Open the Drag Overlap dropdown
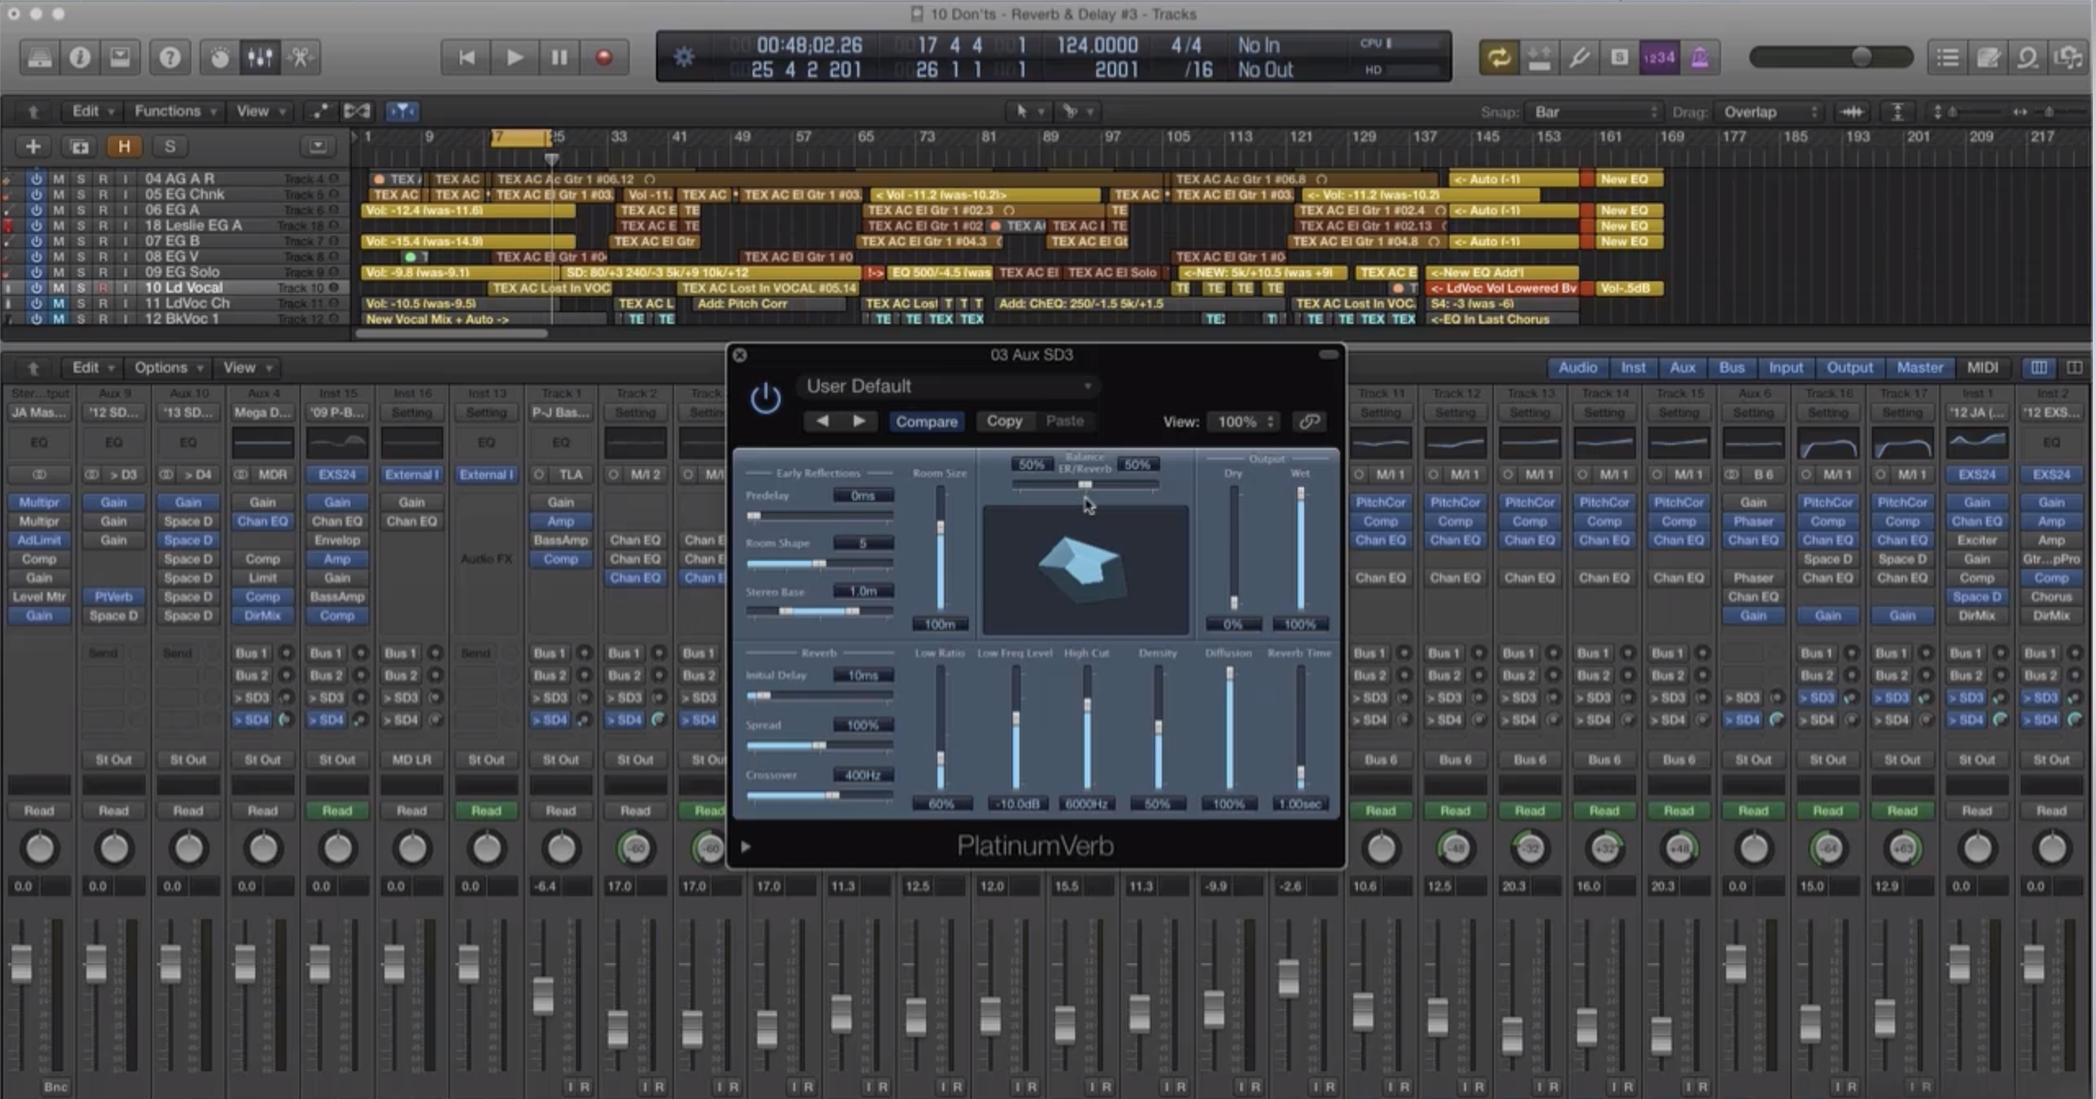The image size is (2096, 1099). click(x=1770, y=112)
